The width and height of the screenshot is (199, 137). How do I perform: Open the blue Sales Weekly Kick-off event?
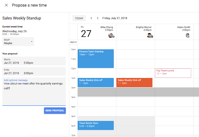[95, 82]
